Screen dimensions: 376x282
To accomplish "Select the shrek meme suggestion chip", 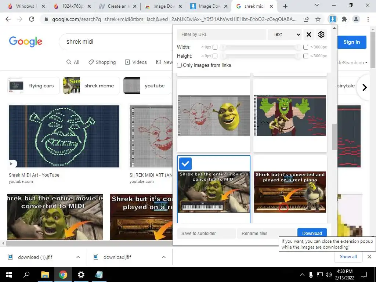I will pyautogui.click(x=91, y=86).
